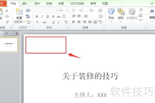Click the Cut scissors icon

(x=7, y=11)
